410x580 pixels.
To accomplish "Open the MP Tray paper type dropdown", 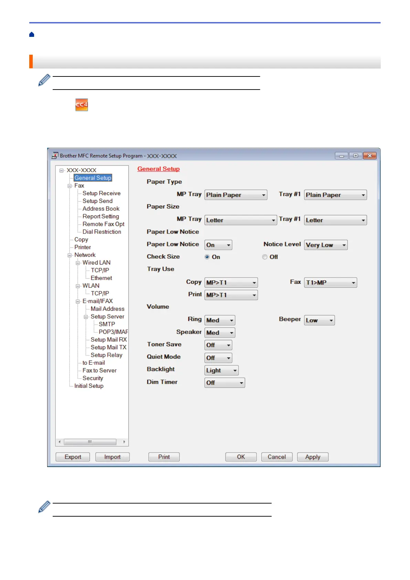I will 236,195.
